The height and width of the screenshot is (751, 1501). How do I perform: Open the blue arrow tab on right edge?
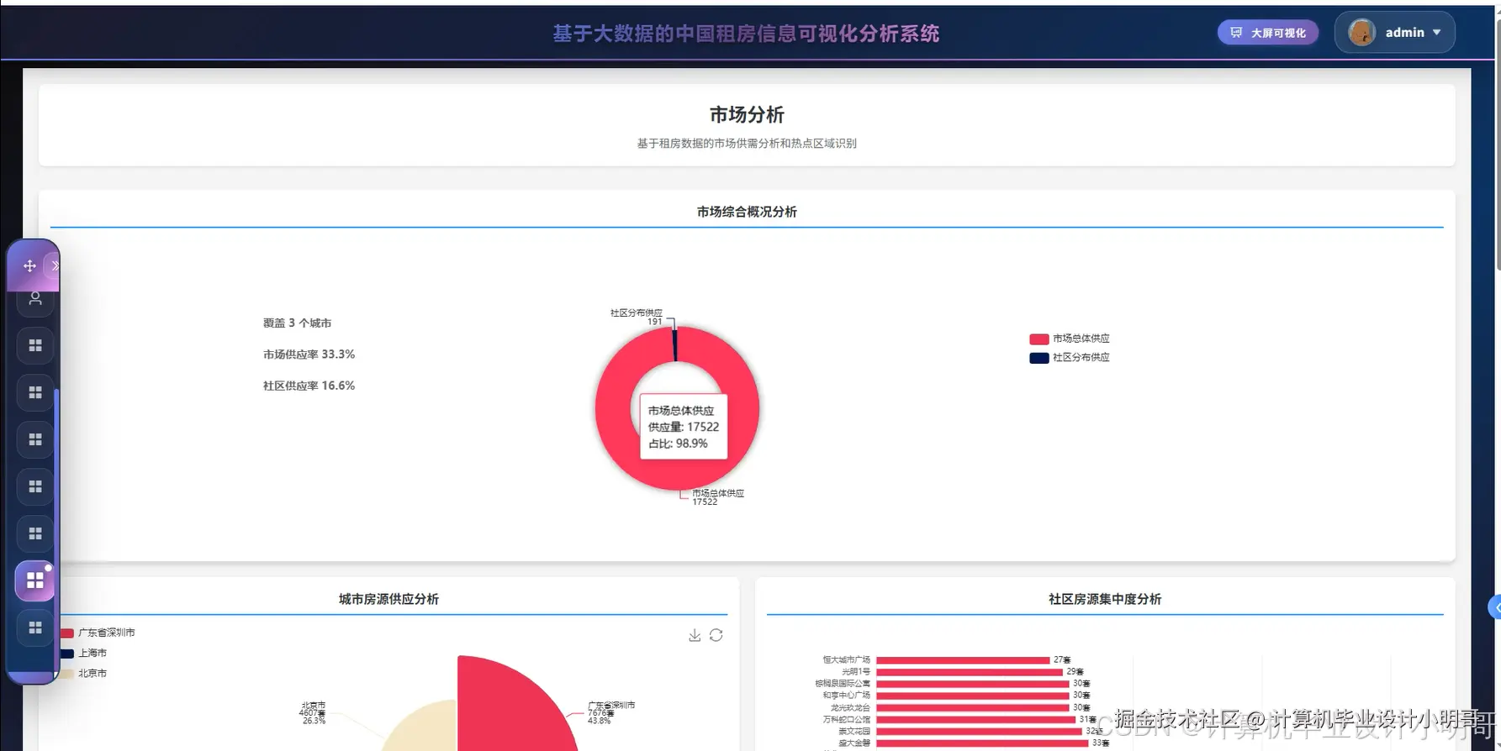(x=1495, y=607)
